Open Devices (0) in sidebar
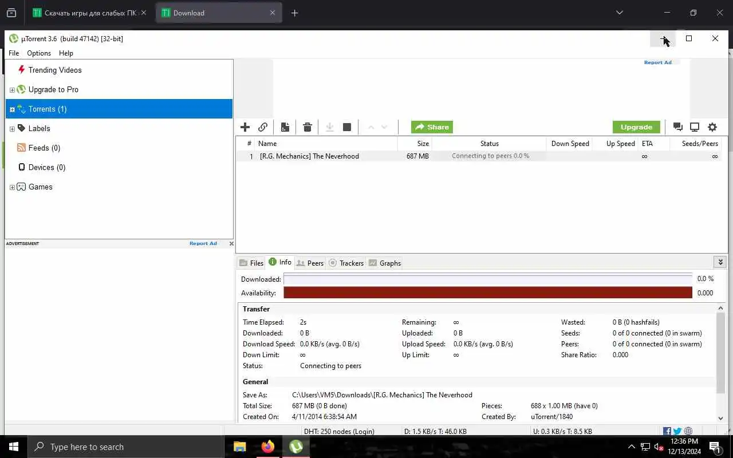Screen dimensions: 733x458 pyautogui.click(x=47, y=167)
